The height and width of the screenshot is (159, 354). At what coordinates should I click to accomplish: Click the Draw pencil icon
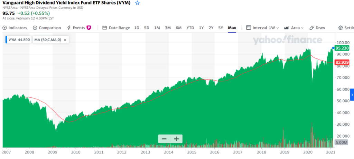(x=311, y=28)
